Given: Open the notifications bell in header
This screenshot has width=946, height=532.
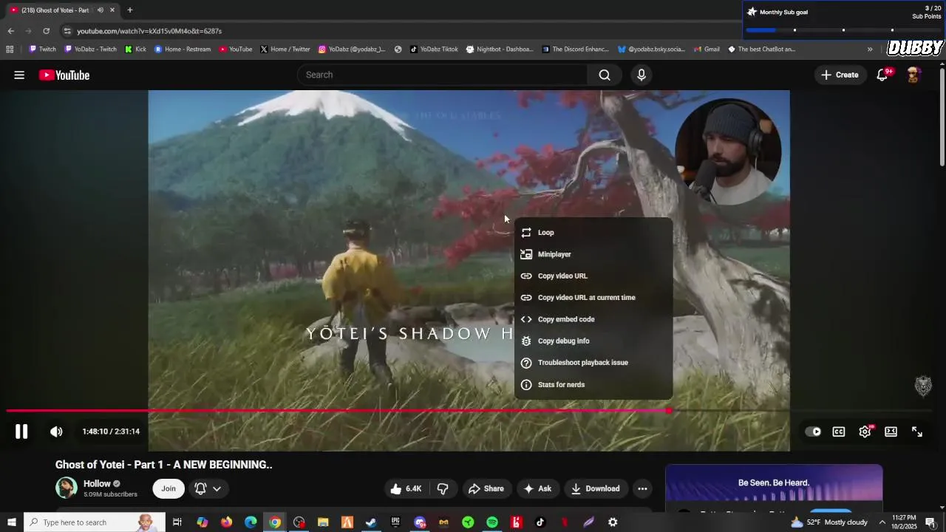Looking at the screenshot, I should (882, 75).
